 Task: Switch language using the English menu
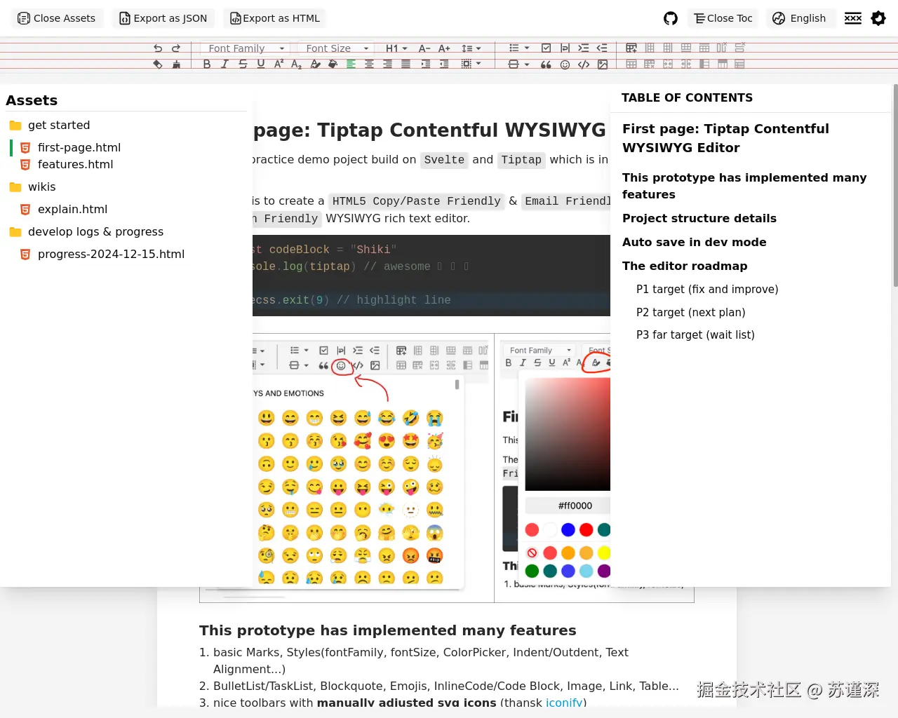(800, 18)
